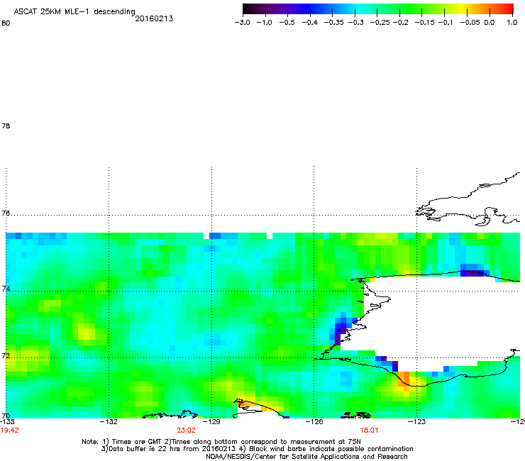
Task: Click the -0.15 color scale label
Action: tap(424, 23)
